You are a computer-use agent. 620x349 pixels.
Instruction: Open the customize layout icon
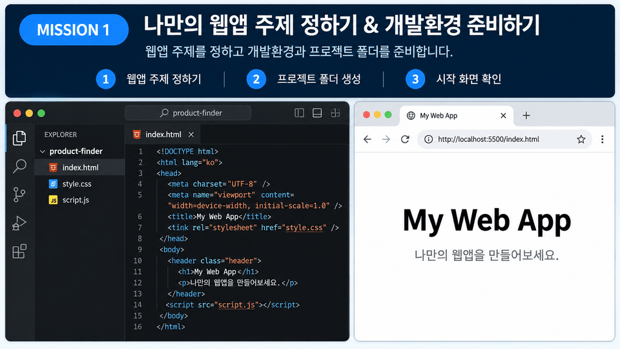(x=335, y=113)
